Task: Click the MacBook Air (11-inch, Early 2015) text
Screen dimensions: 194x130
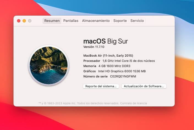Action: click(x=108, y=56)
